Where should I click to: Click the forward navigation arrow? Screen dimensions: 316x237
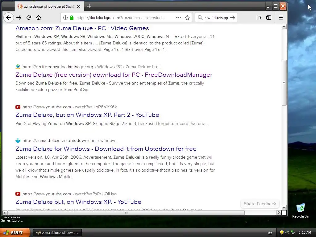(x=19, y=18)
